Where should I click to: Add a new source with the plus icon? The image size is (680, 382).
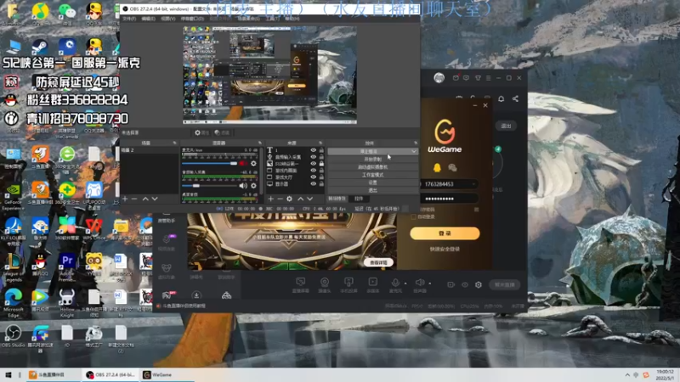270,199
